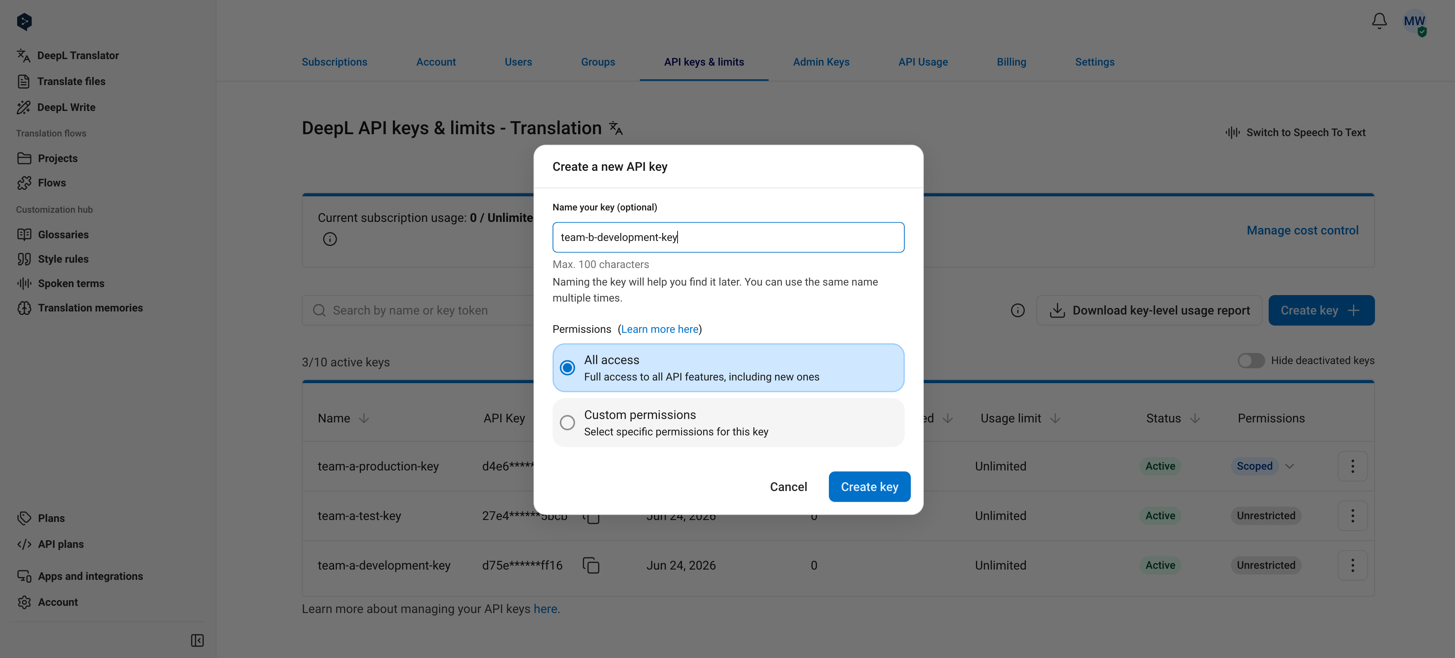The height and width of the screenshot is (658, 1455).
Task: Click the search magnifier icon
Action: coord(319,311)
